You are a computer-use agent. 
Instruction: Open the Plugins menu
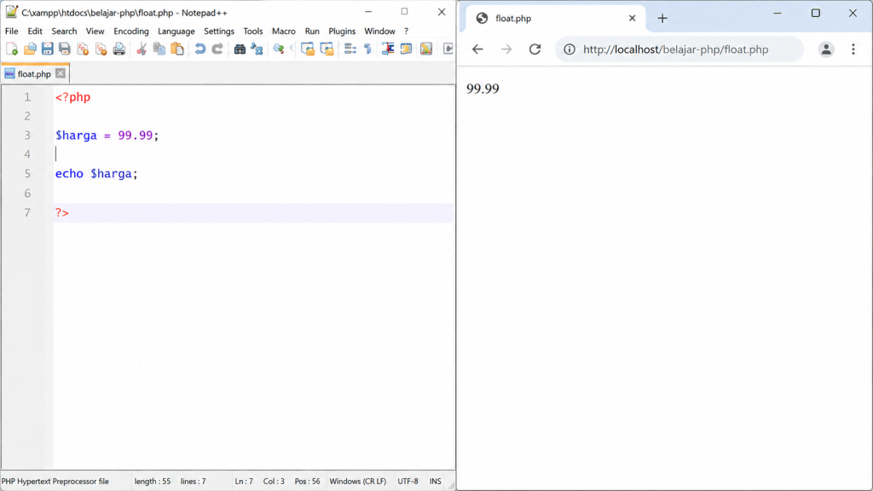click(342, 32)
